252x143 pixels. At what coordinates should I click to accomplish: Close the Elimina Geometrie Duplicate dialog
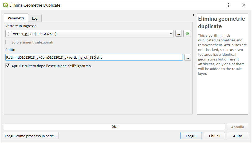click(x=244, y=5)
